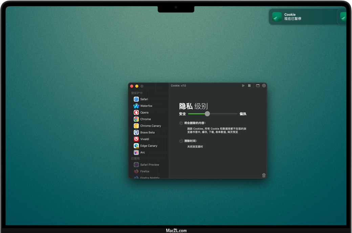Select Chrome Canary entry
Viewport: 352px width, 233px height.
click(150, 126)
